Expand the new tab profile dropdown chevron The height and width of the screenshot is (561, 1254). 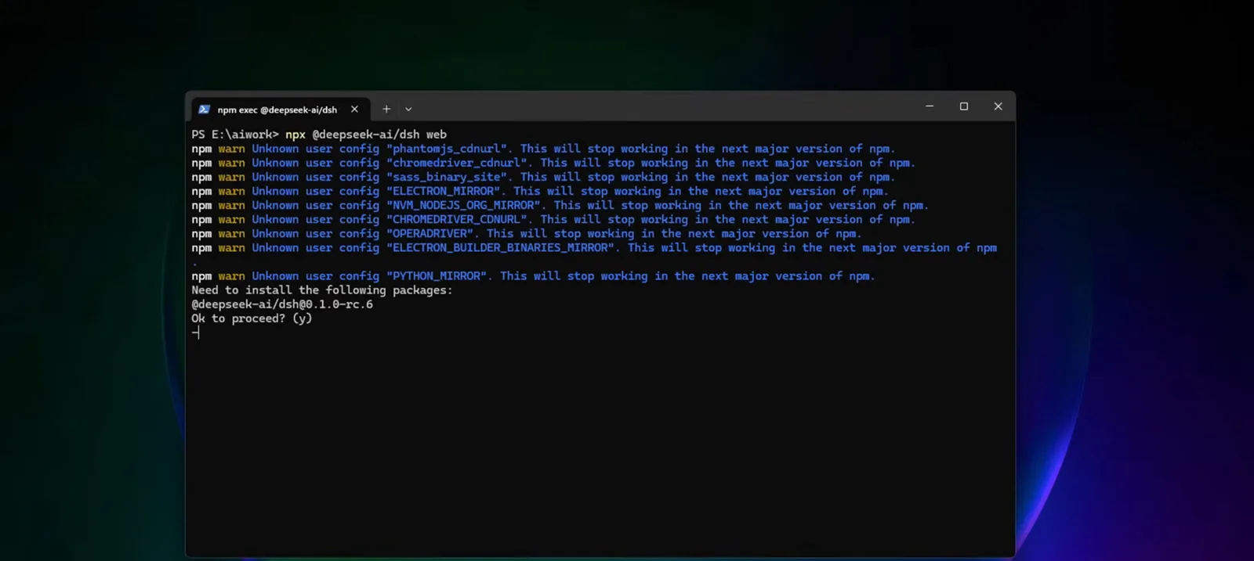(408, 110)
